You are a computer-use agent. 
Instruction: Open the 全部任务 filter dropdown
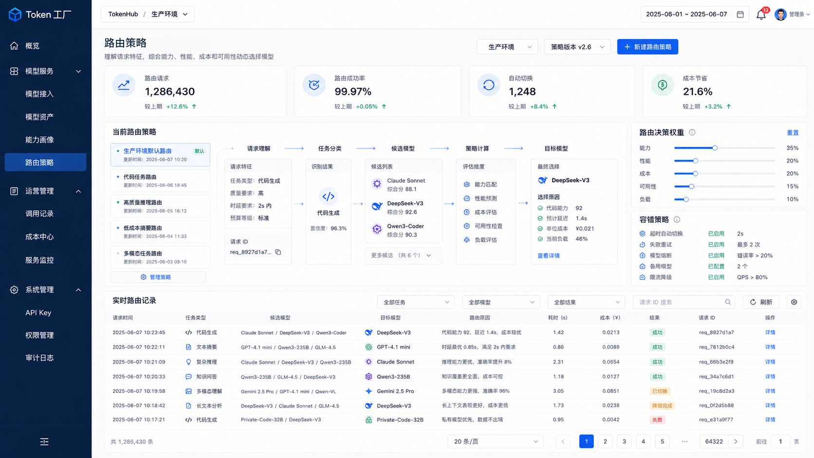point(416,302)
